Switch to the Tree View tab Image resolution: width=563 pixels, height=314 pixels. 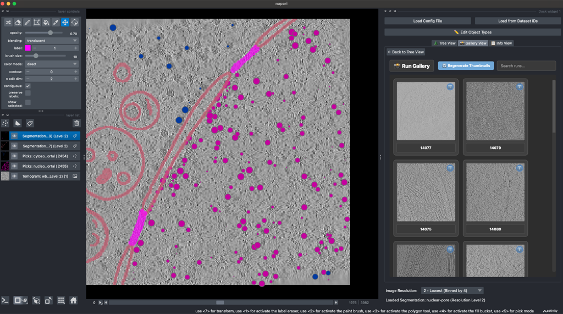(x=444, y=43)
